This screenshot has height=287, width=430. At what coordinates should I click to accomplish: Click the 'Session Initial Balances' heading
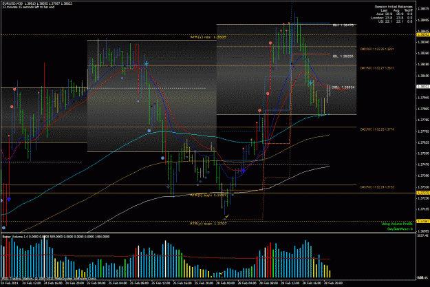(x=394, y=7)
